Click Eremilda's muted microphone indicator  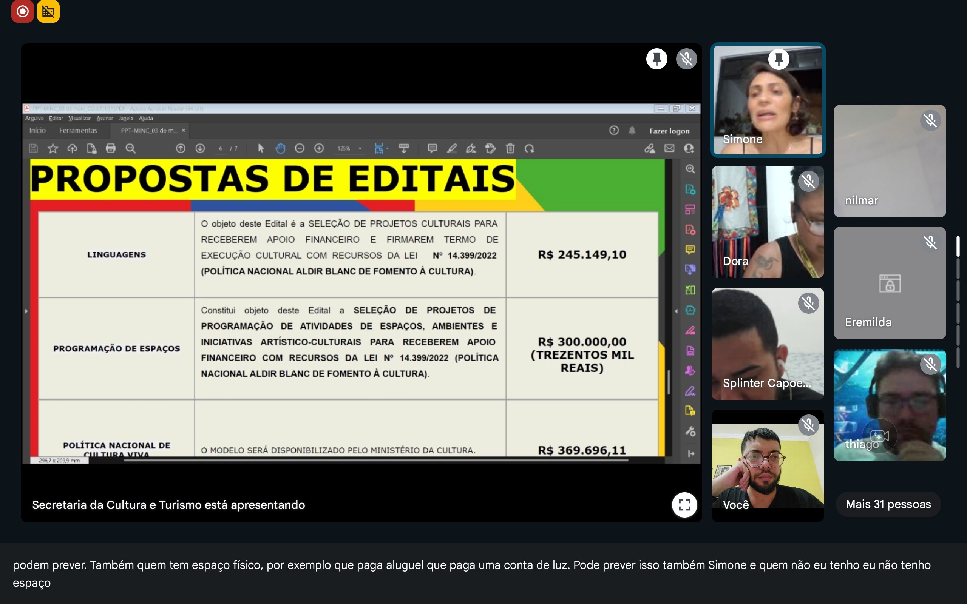tap(930, 242)
